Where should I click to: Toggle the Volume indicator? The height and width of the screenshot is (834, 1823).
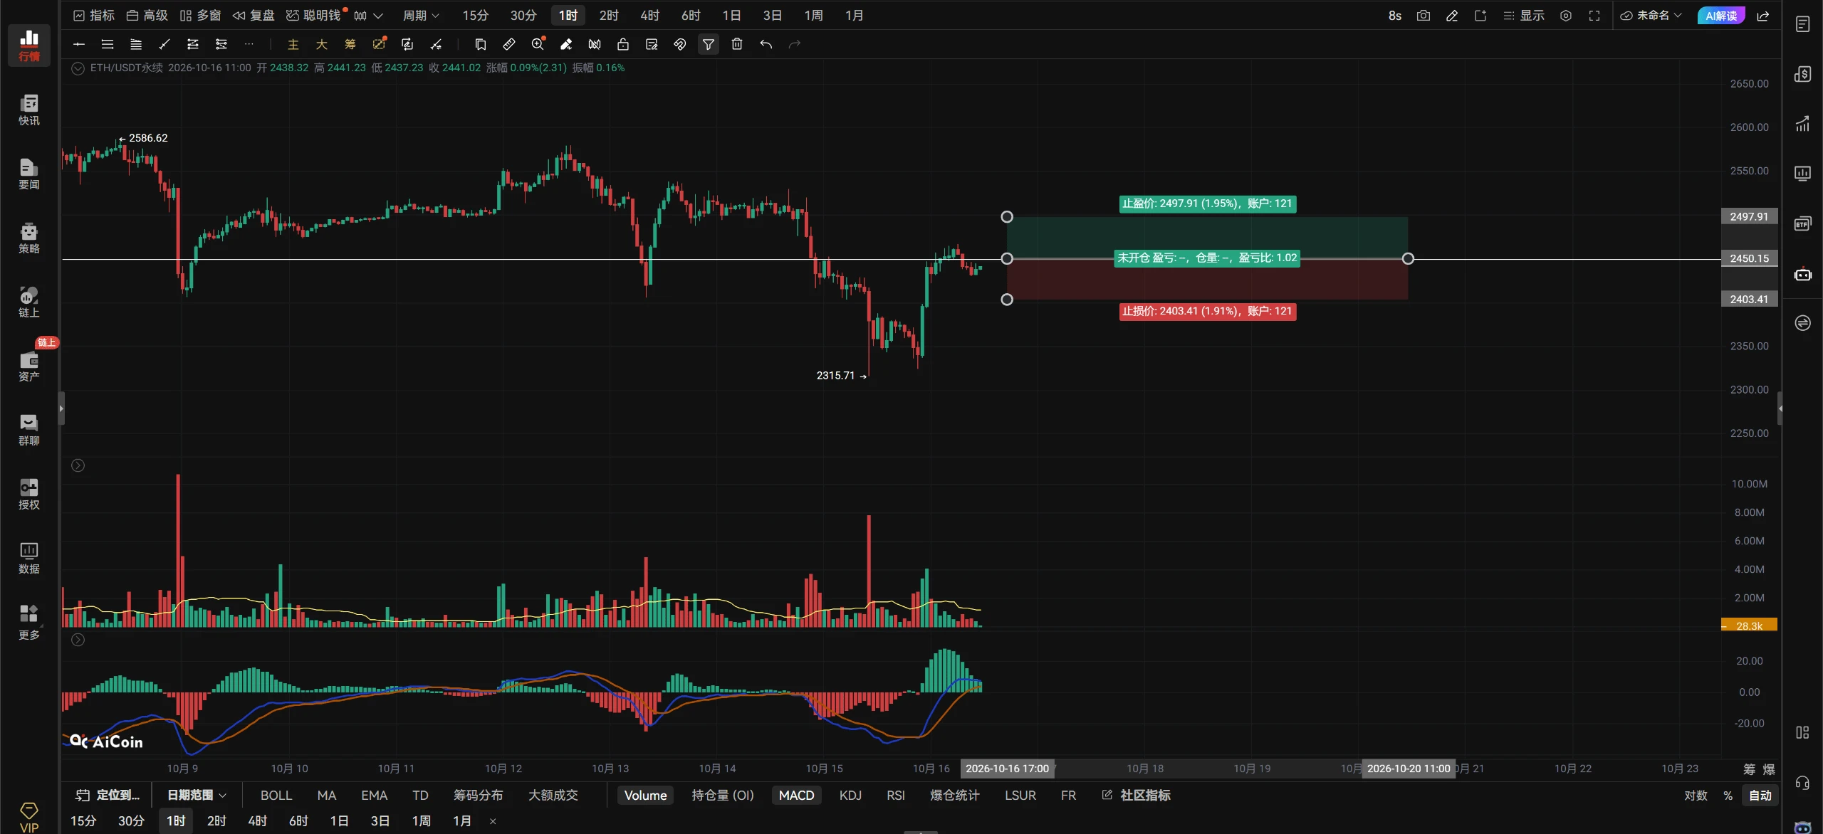click(645, 795)
